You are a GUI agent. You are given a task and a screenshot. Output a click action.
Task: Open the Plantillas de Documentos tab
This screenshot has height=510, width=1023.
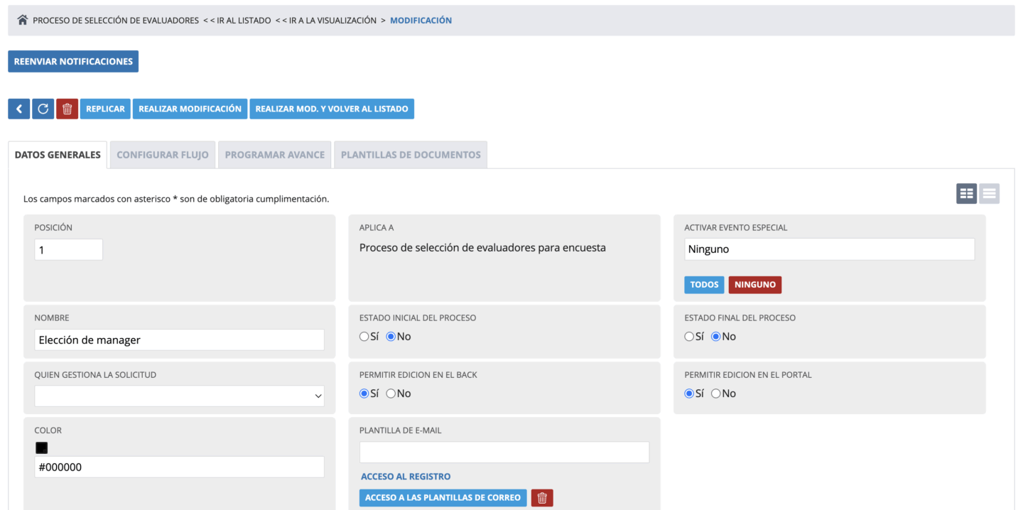tap(411, 155)
